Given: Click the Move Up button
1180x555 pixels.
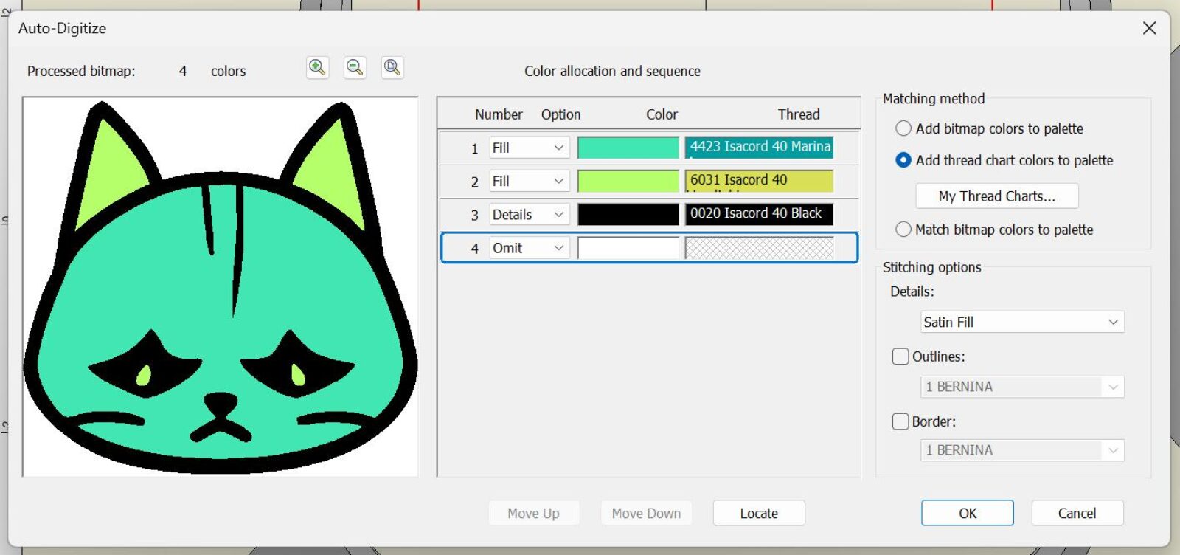Looking at the screenshot, I should (533, 513).
